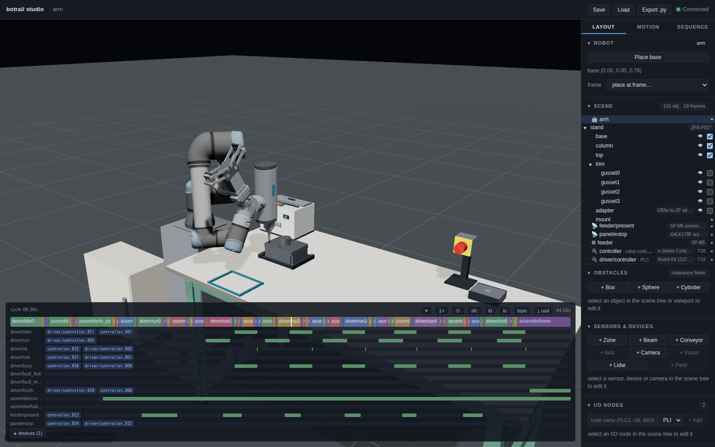The height and width of the screenshot is (447, 715).
Task: Click controller plug icon in scene tree
Action: (594, 251)
